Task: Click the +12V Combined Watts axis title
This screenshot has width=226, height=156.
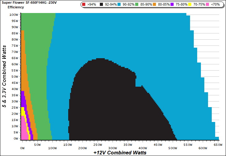Action: pos(119,153)
